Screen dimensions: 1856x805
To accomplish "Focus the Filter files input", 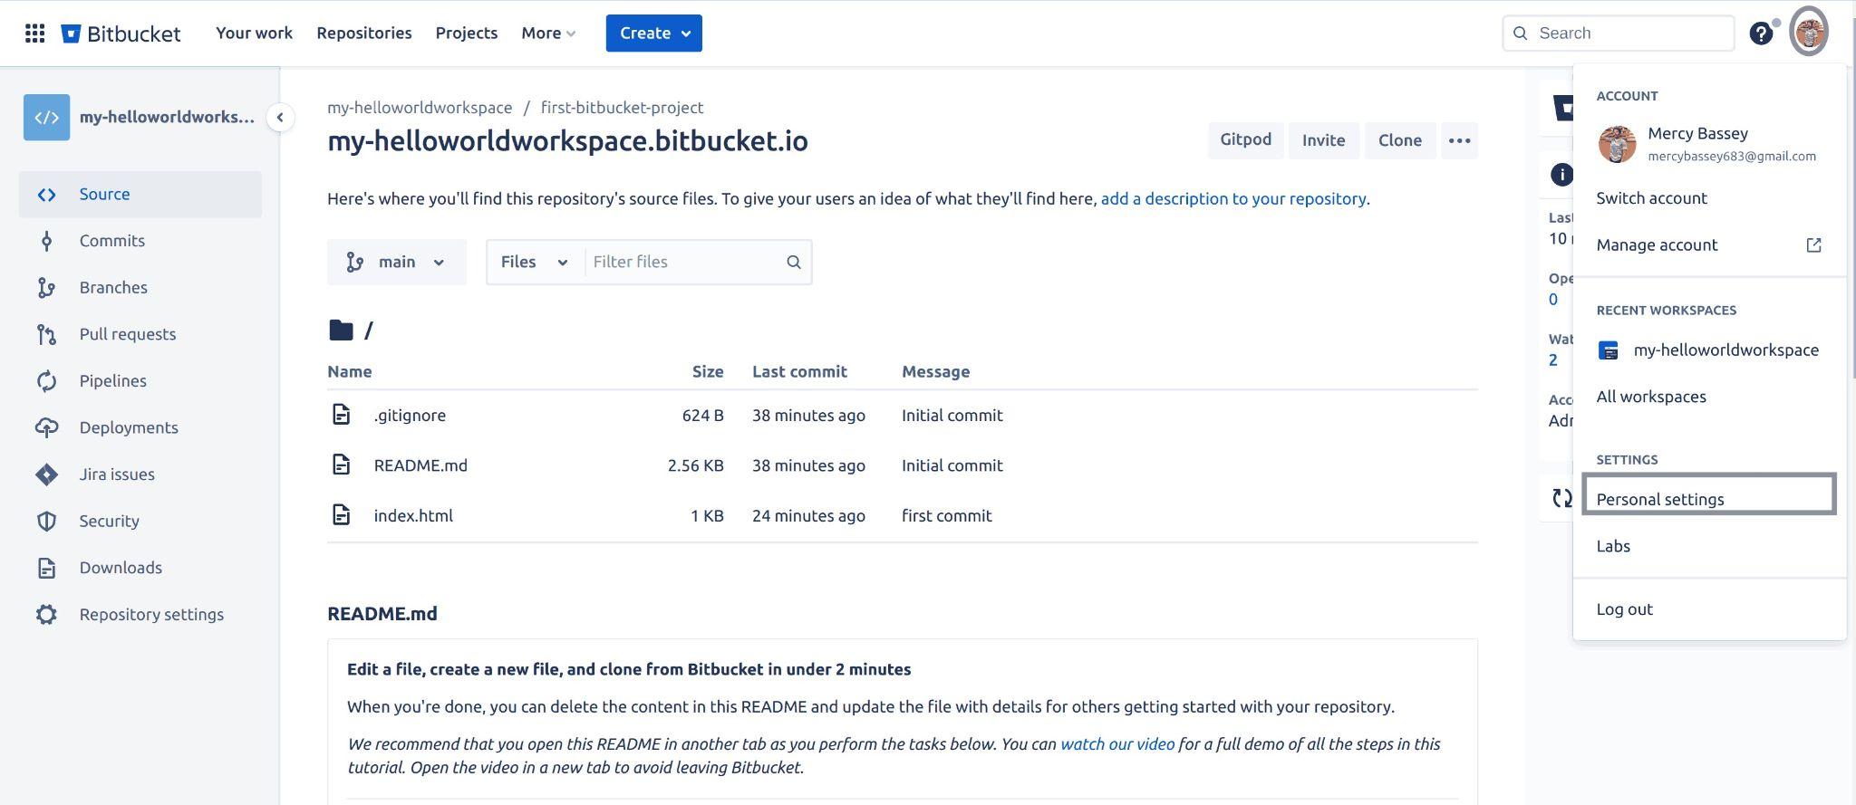I will coord(684,263).
